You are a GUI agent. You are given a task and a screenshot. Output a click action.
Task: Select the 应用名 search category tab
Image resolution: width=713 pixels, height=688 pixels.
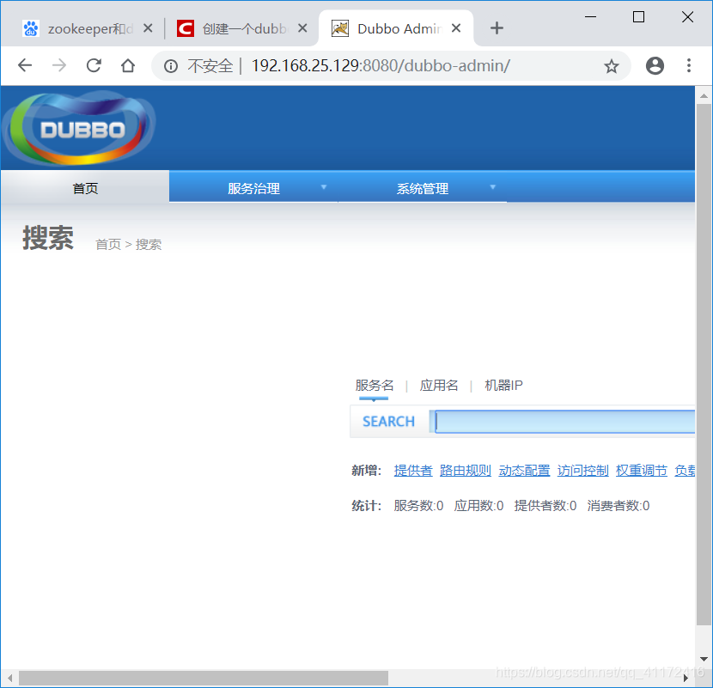point(439,385)
